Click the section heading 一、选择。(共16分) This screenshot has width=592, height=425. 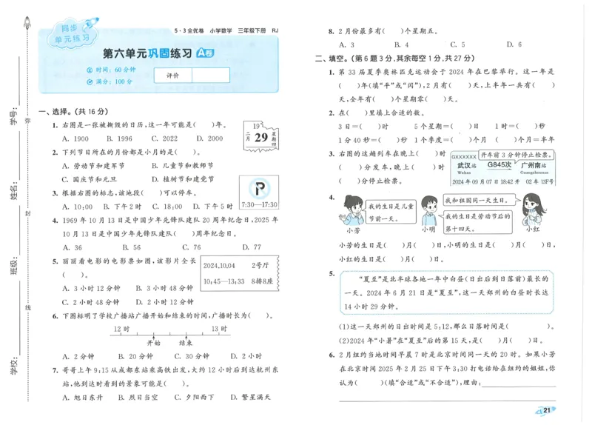click(73, 112)
